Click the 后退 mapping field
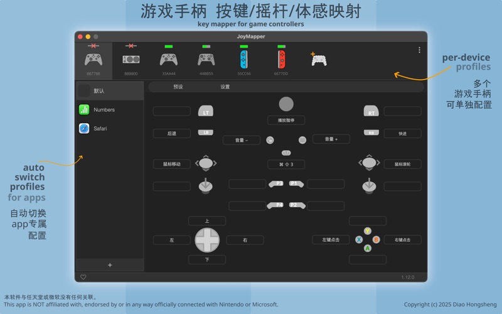Screen dimensions: 502x314 [x=171, y=133]
